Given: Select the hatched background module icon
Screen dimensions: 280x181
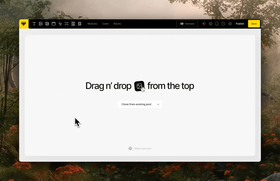Looking at the screenshot, I should coord(80,24).
